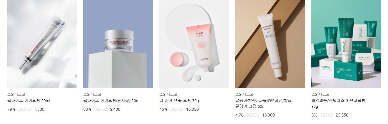Open the Fermentation jar eye cream image
This screenshot has width=388, height=124.
click(x=118, y=44)
